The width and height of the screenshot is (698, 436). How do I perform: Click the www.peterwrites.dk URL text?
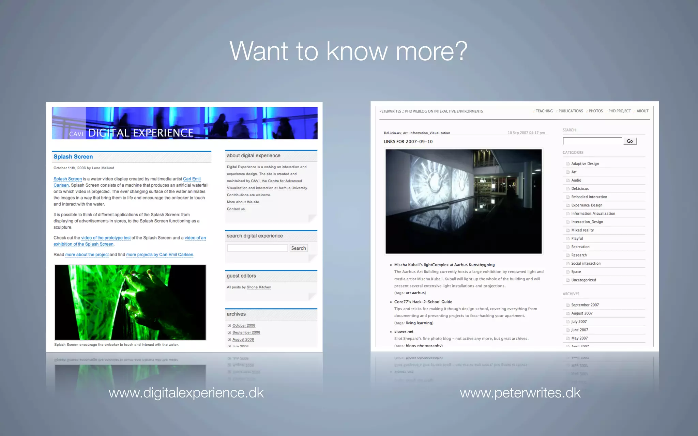520,393
